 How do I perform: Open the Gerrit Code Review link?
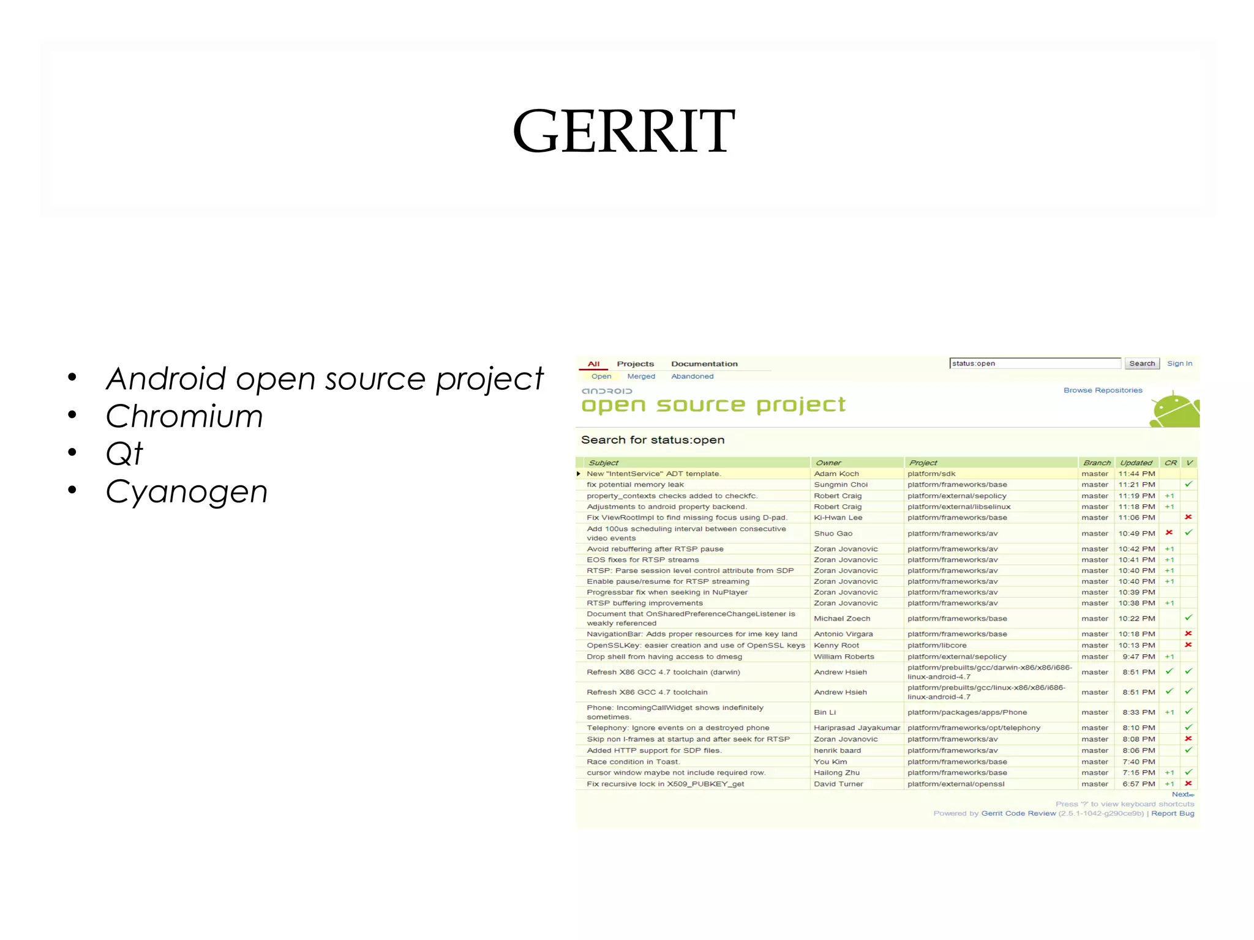[x=1018, y=813]
